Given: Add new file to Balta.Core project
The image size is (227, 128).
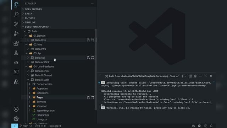Looking at the screenshot, I should [x=88, y=40].
